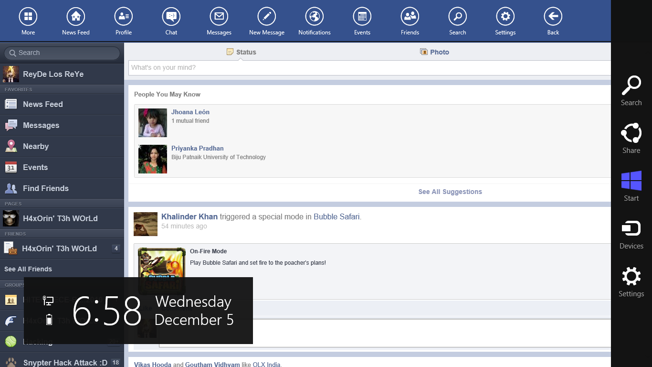The width and height of the screenshot is (652, 367).
Task: Click the Search magnifier in top toolbar
Action: point(458,17)
